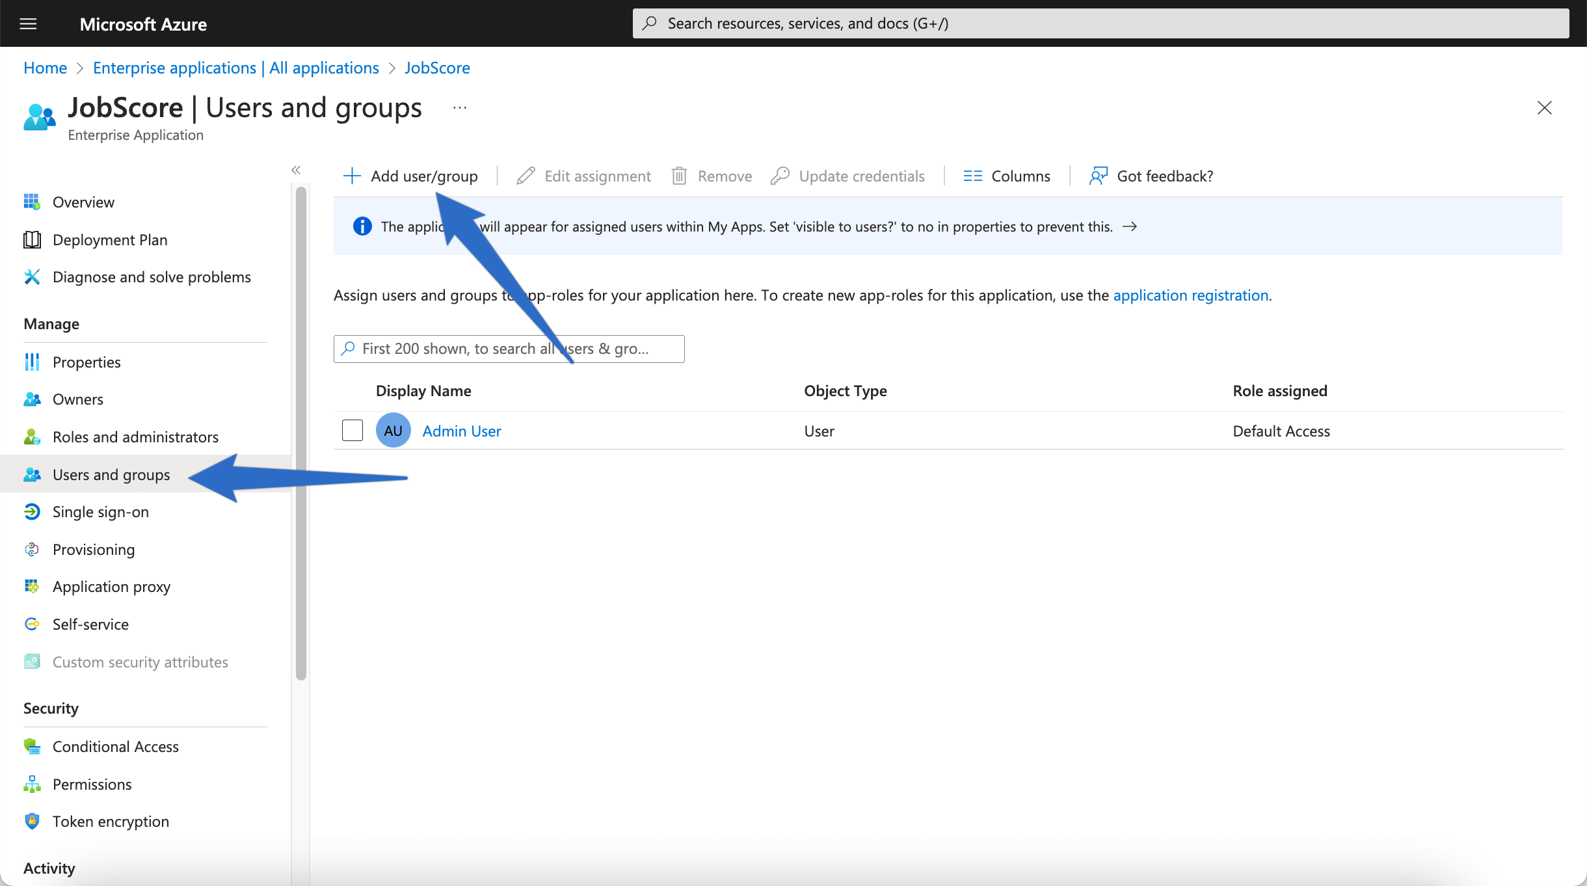The height and width of the screenshot is (886, 1587).
Task: Click the Roles and administrators icon
Action: click(32, 437)
